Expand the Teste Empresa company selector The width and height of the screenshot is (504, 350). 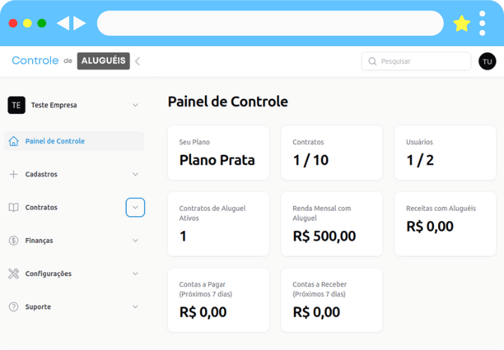click(x=135, y=105)
